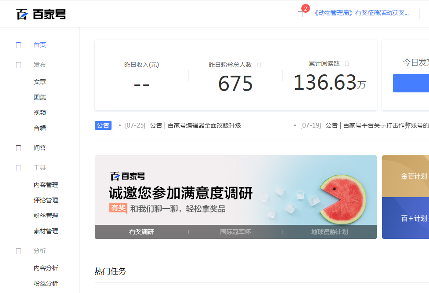Open 内容管理 in sidebar
The width and height of the screenshot is (429, 293).
[x=46, y=185]
